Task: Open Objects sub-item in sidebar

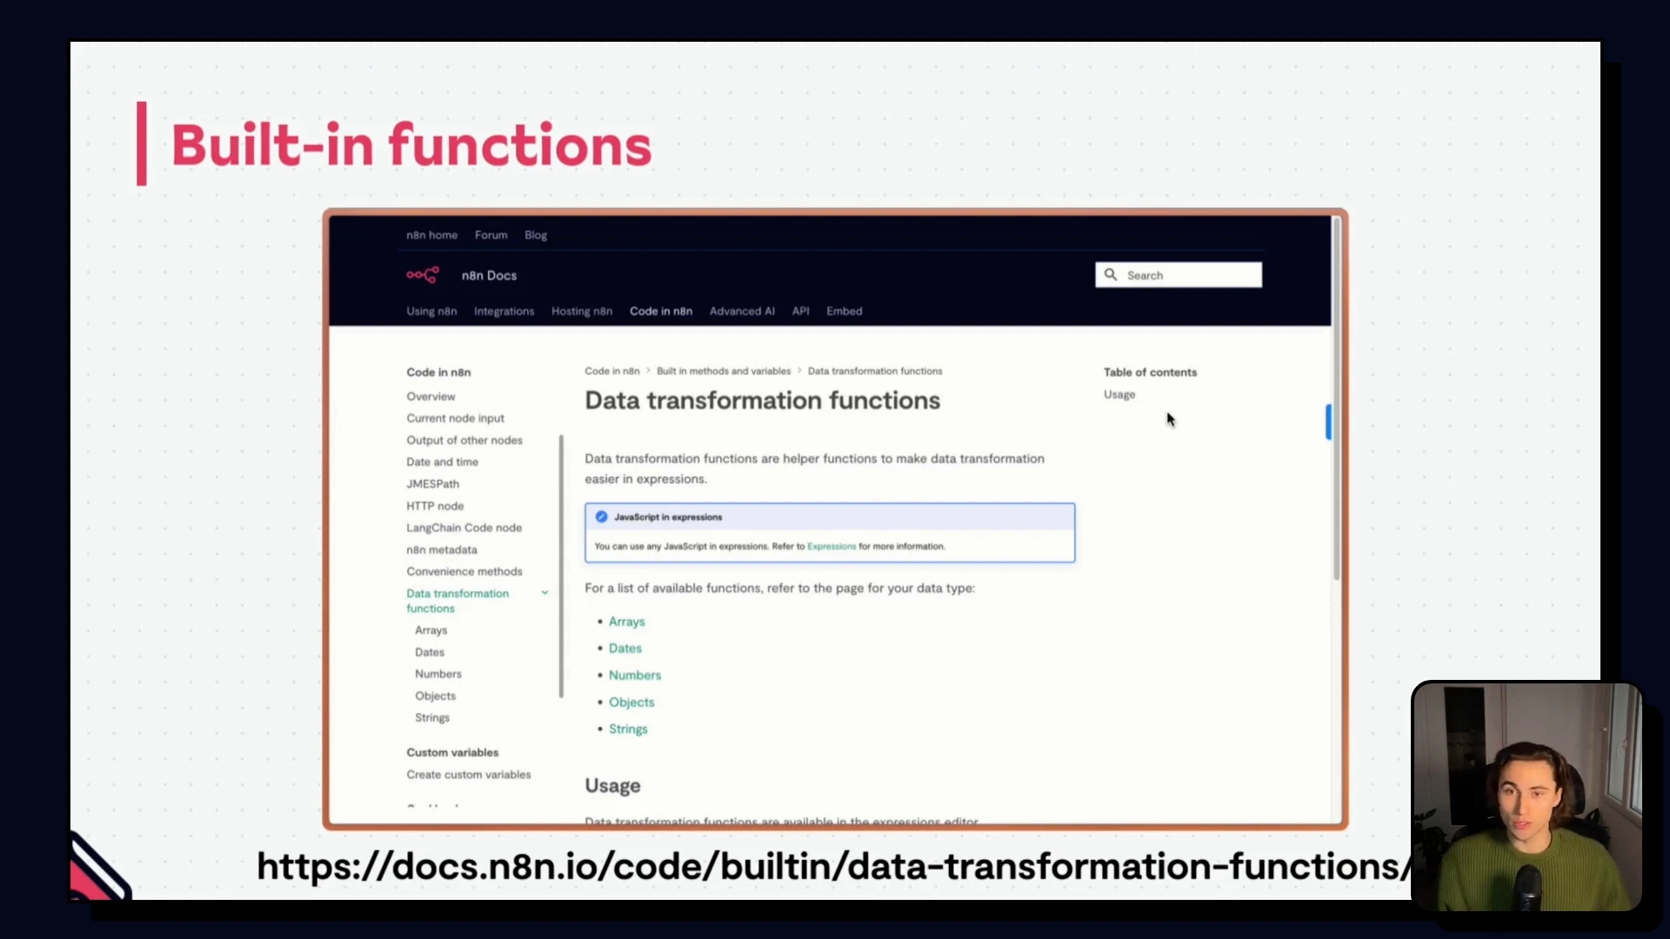Action: (x=435, y=696)
